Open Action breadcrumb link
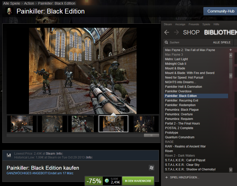The height and width of the screenshot is (186, 237). [x=29, y=3]
